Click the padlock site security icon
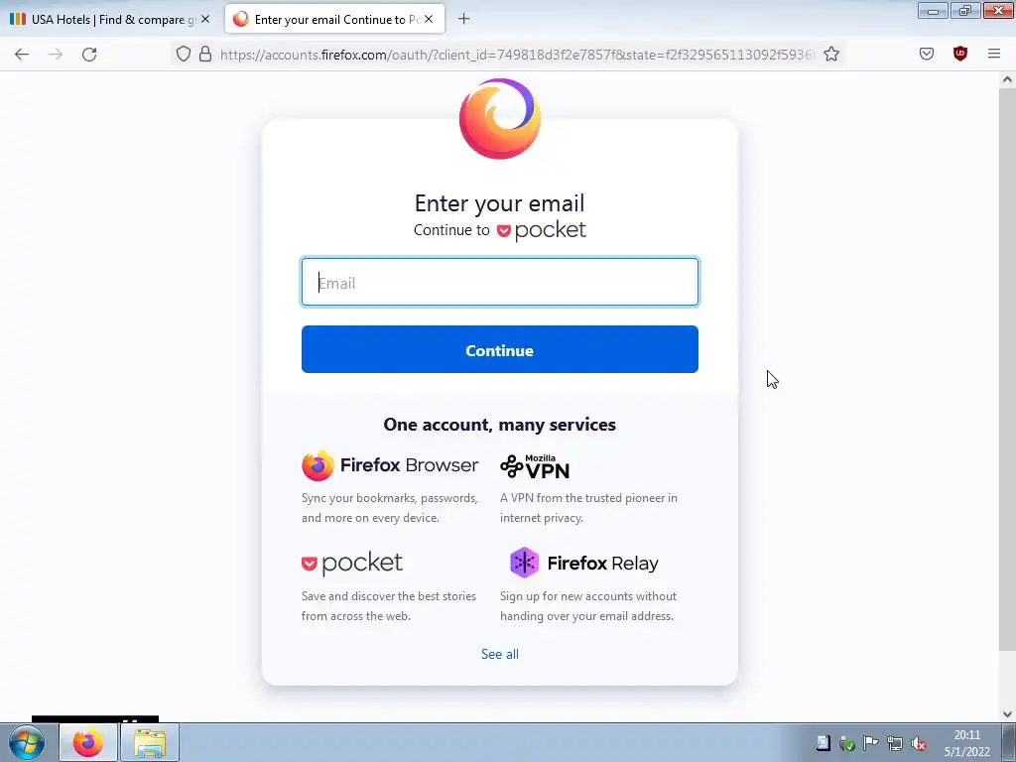1016x762 pixels. pos(205,54)
